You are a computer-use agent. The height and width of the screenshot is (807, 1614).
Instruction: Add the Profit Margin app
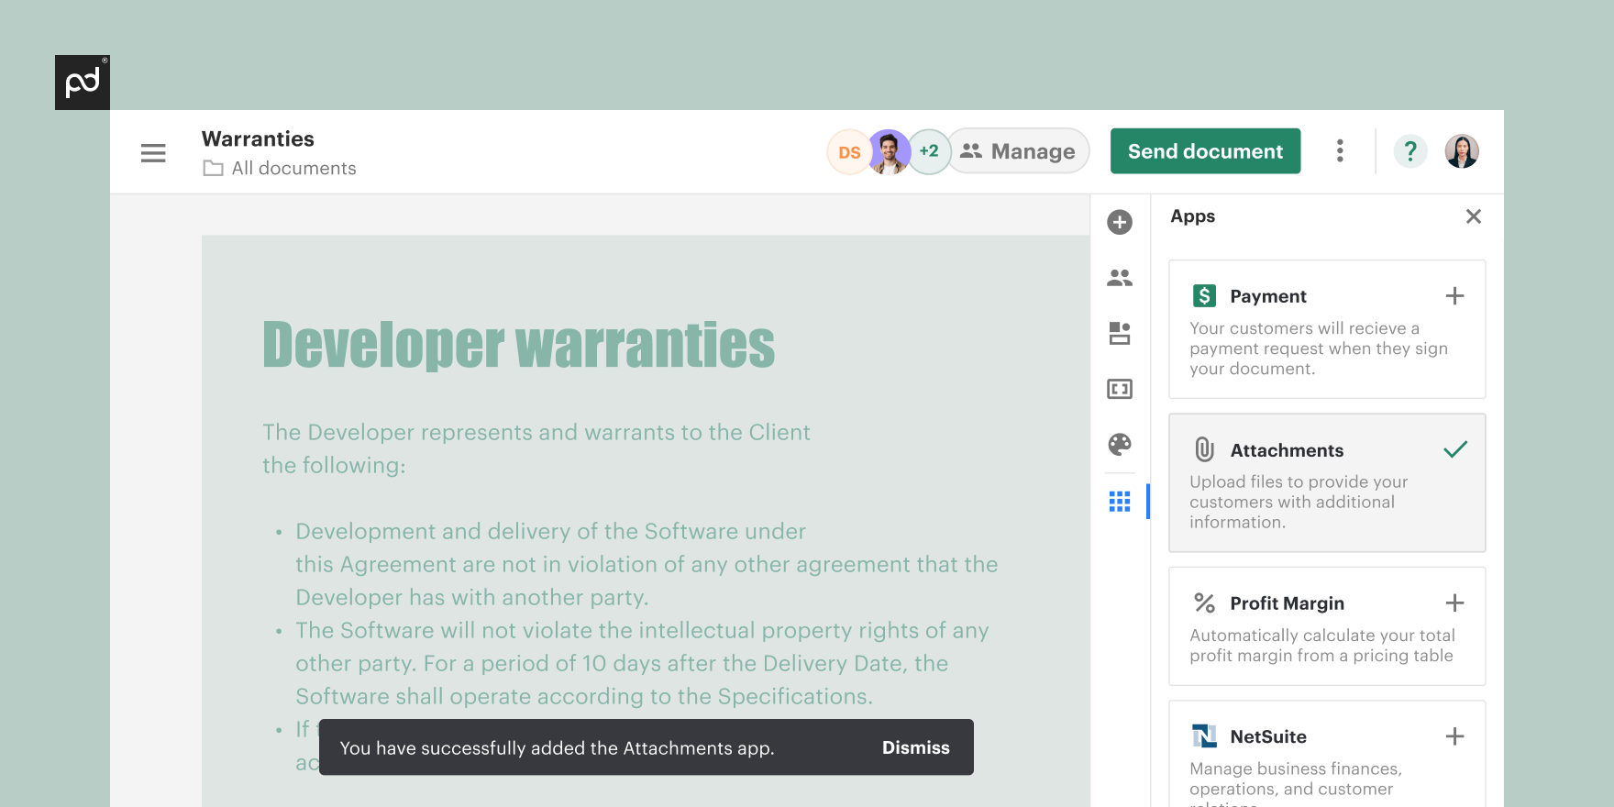tap(1454, 603)
